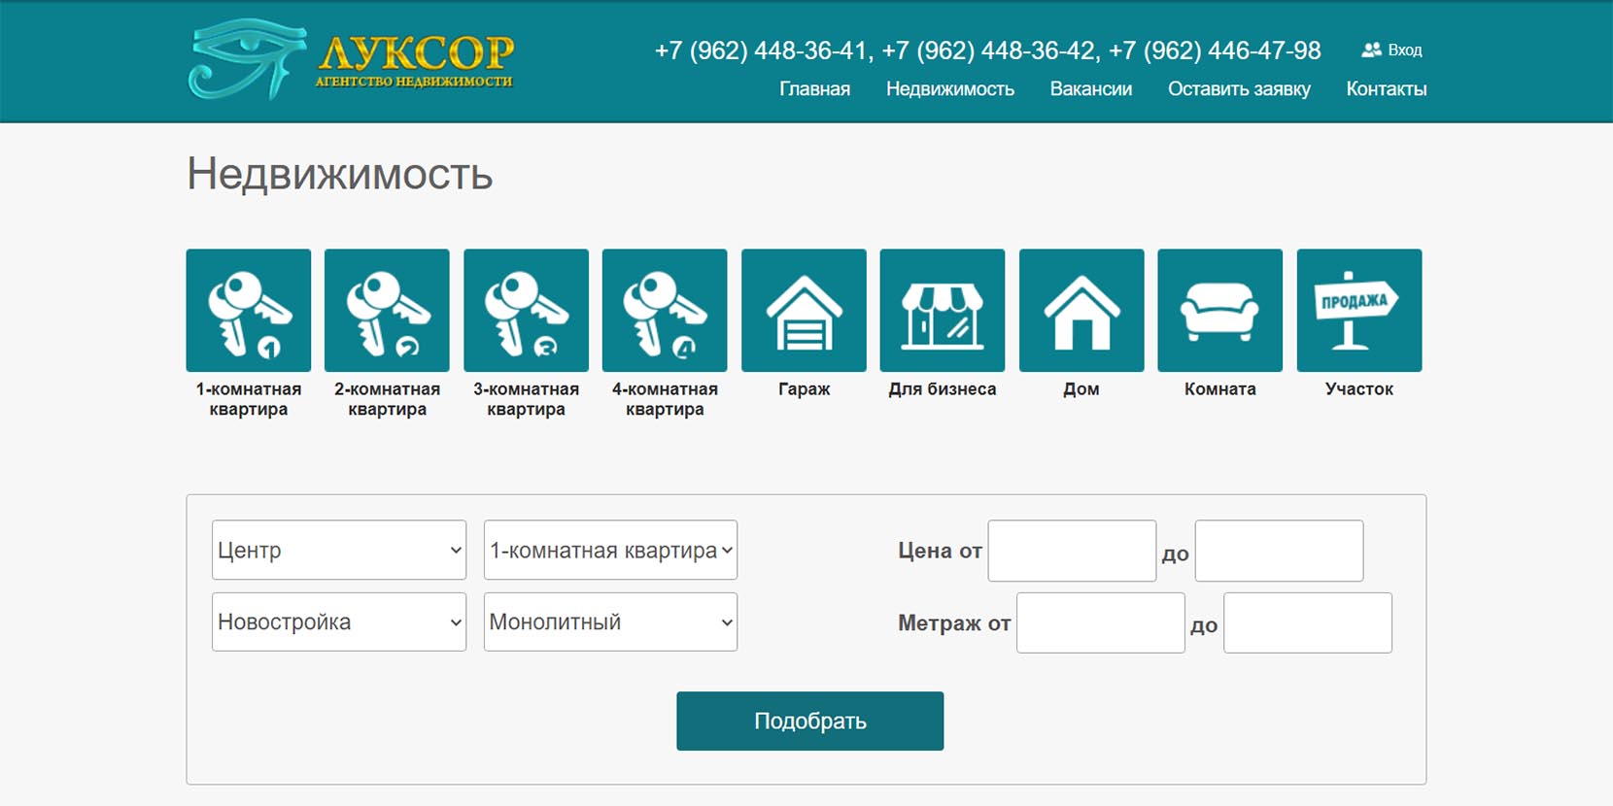Click the Дом house icon
1613x806 pixels.
pos(1081,311)
